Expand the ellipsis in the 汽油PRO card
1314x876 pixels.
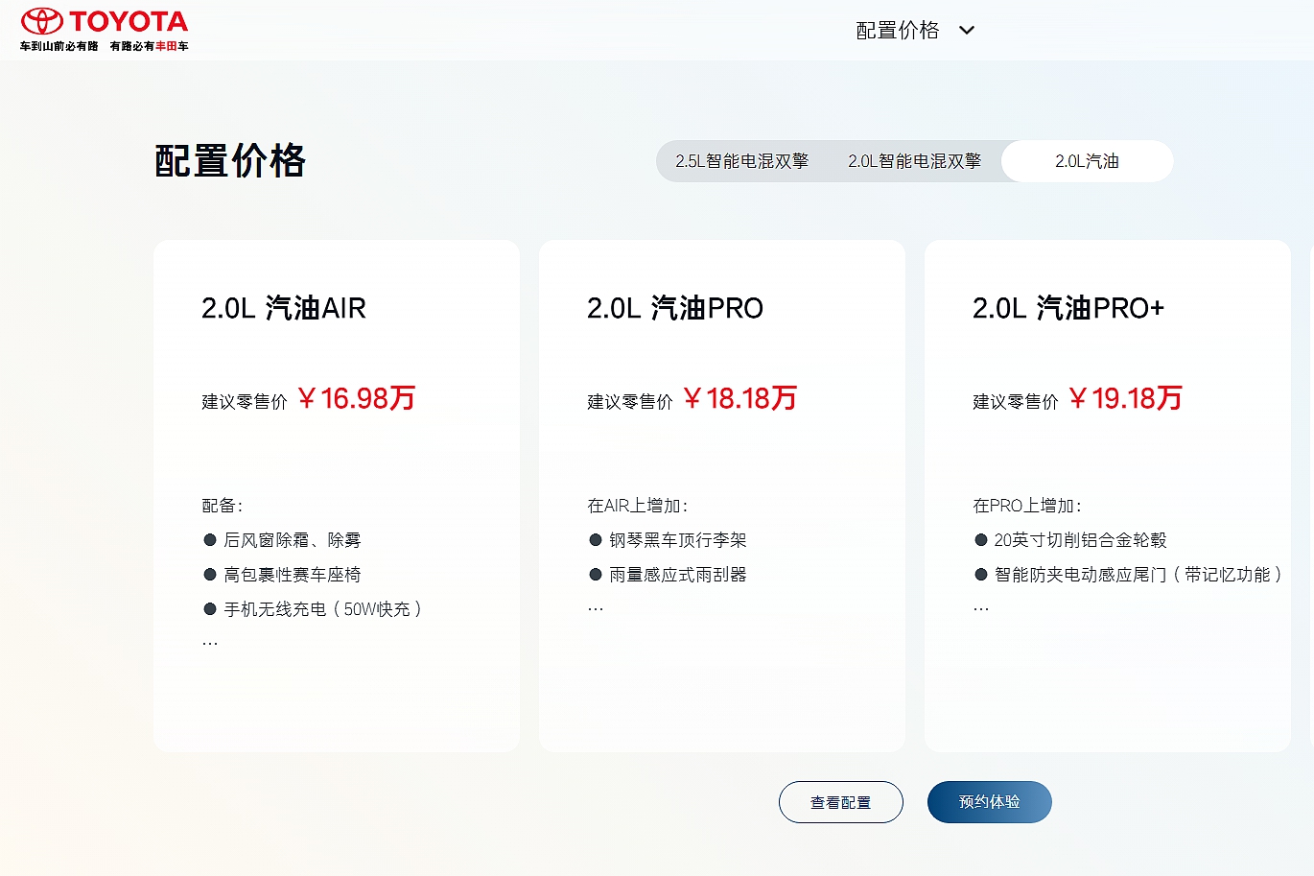596,608
